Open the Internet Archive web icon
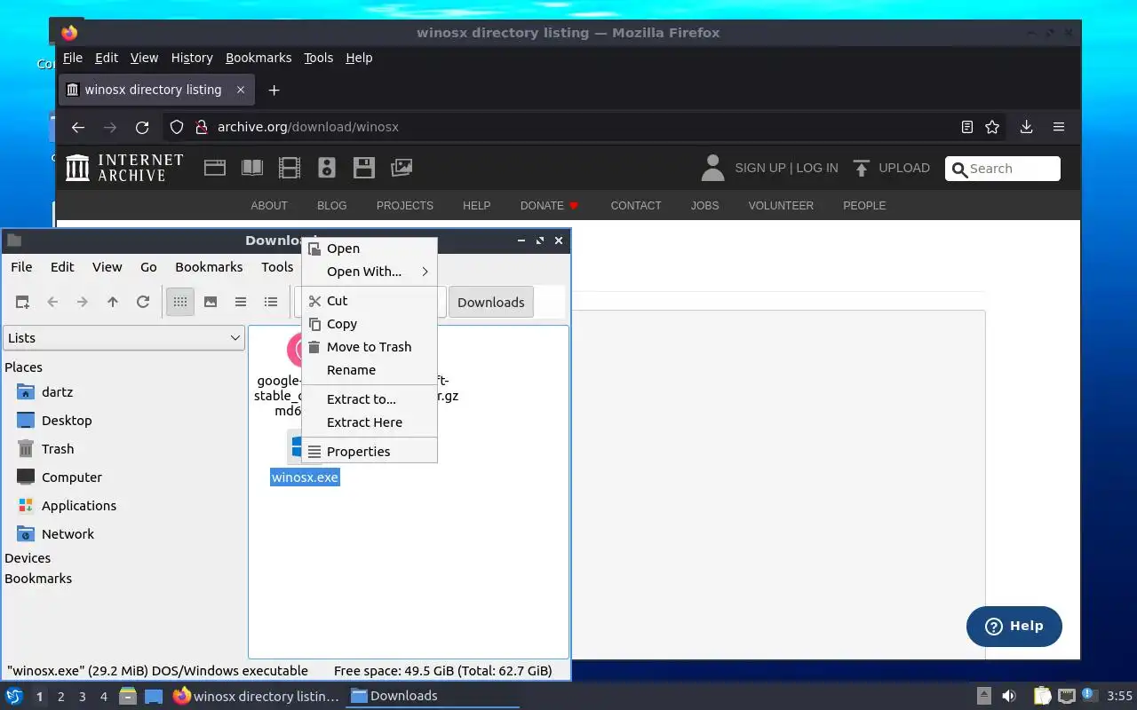 tap(215, 168)
